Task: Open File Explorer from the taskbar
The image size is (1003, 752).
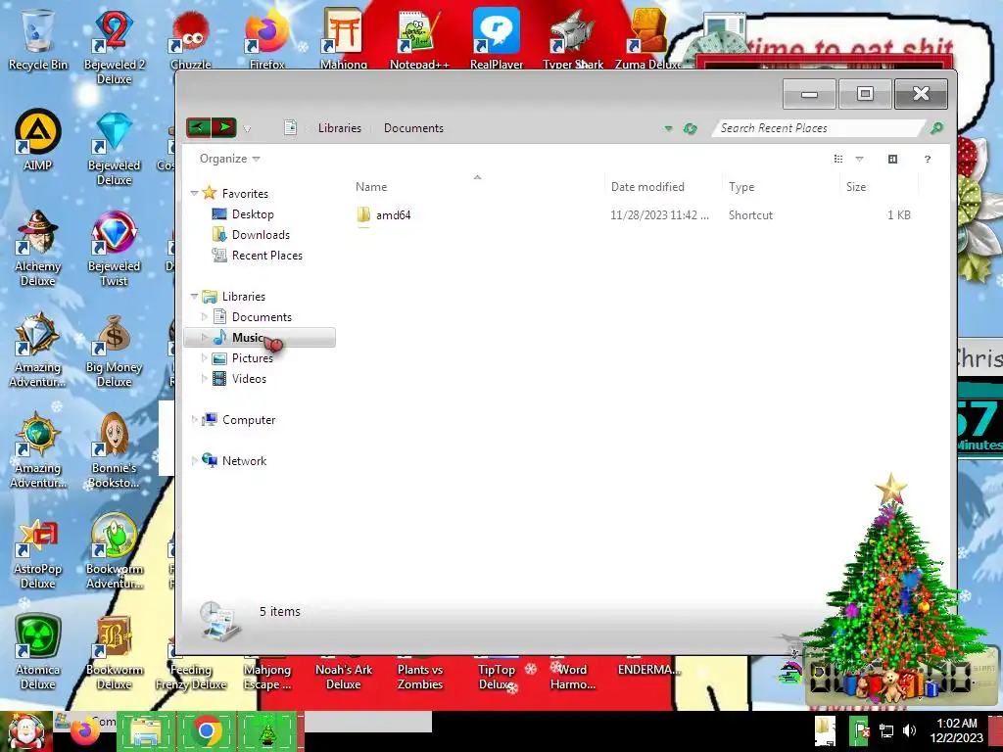Action: click(147, 730)
